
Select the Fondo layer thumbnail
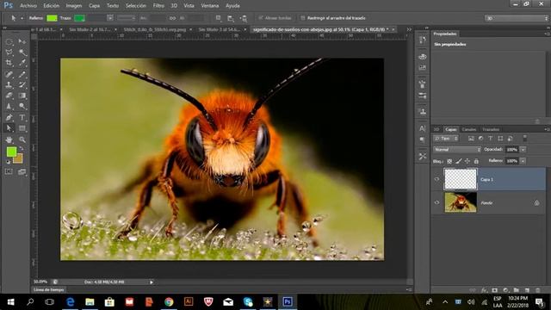461,202
